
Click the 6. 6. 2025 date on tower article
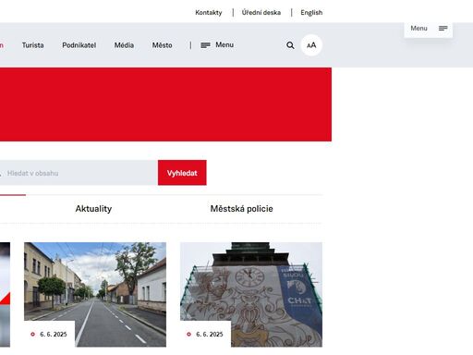pyautogui.click(x=210, y=335)
